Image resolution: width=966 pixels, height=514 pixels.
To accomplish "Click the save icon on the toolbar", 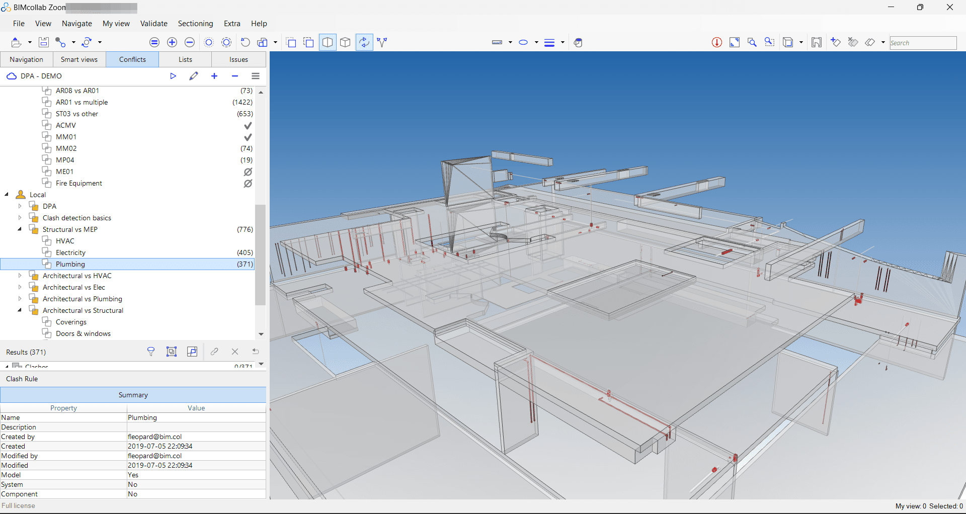I will click(44, 42).
